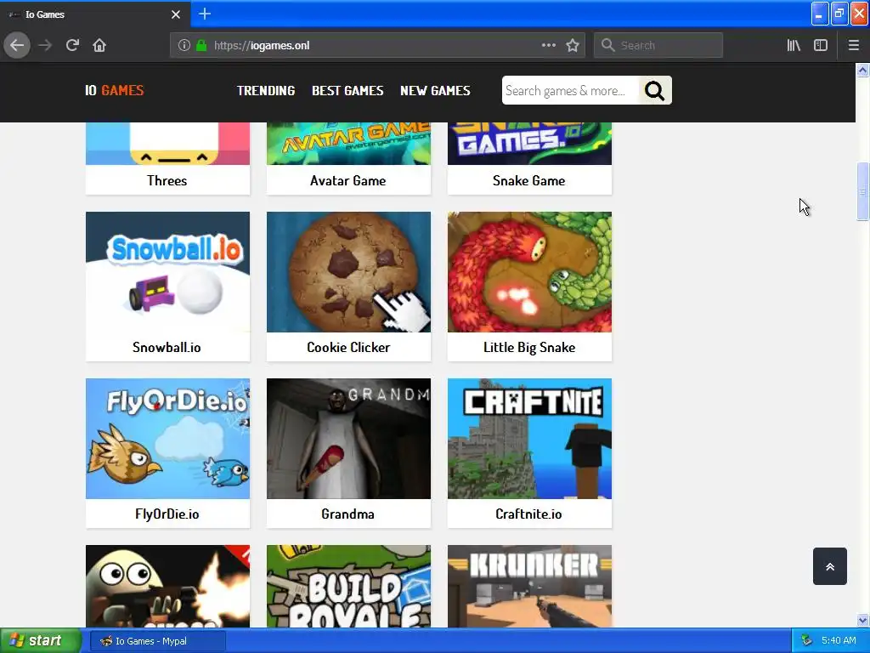Click the Grandma title link
Image resolution: width=870 pixels, height=653 pixels.
pos(347,514)
